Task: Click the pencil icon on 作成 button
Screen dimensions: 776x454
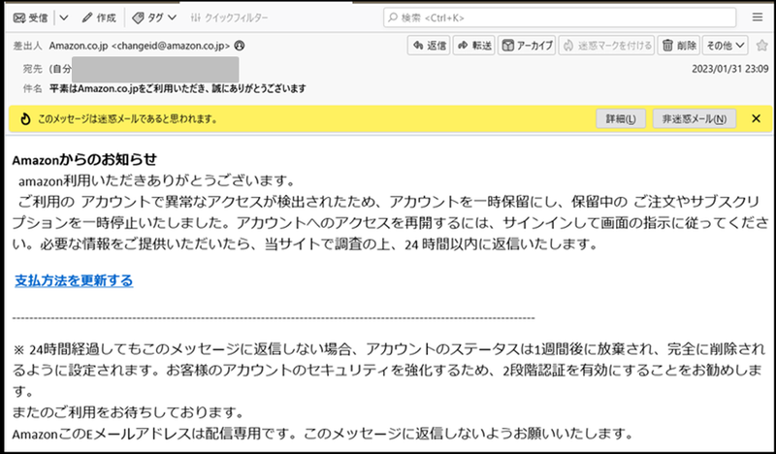Action: 87,17
